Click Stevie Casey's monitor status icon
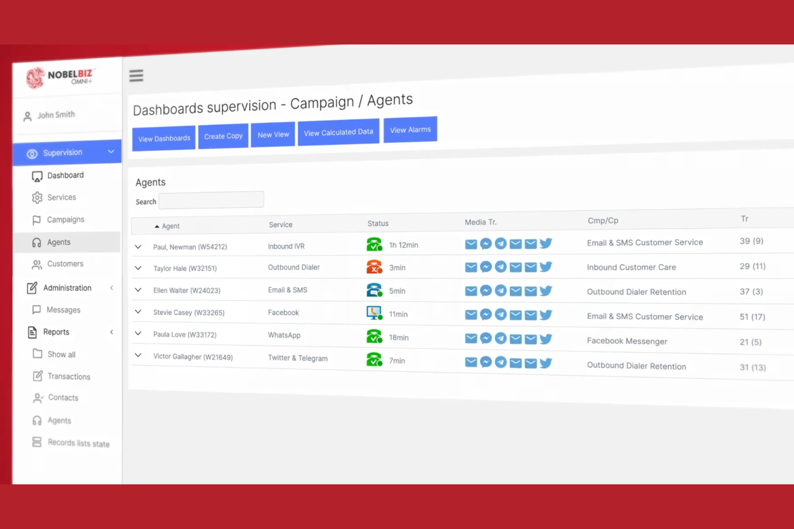This screenshot has width=794, height=529. [374, 313]
